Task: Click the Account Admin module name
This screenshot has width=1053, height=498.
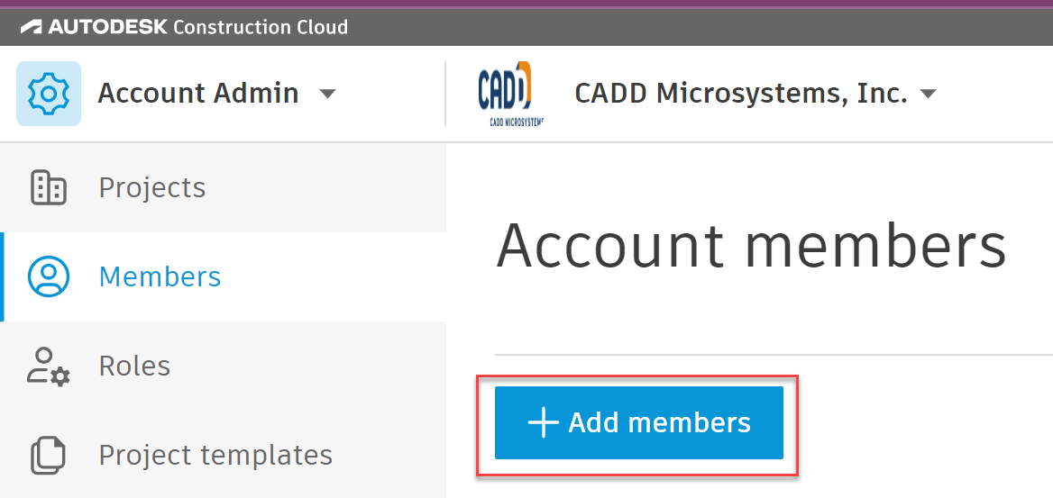Action: tap(198, 94)
